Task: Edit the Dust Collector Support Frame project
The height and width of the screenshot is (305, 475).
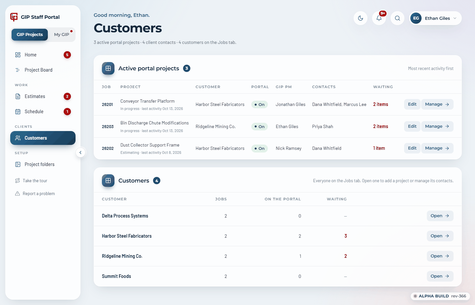Action: (412, 148)
